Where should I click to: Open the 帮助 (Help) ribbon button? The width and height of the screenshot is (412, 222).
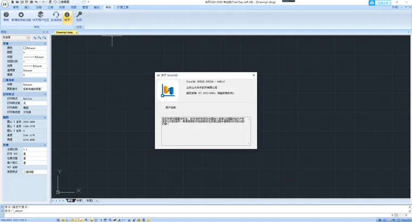(6, 17)
